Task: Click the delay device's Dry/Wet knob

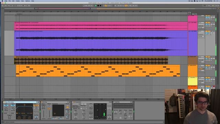Action: 36,117
